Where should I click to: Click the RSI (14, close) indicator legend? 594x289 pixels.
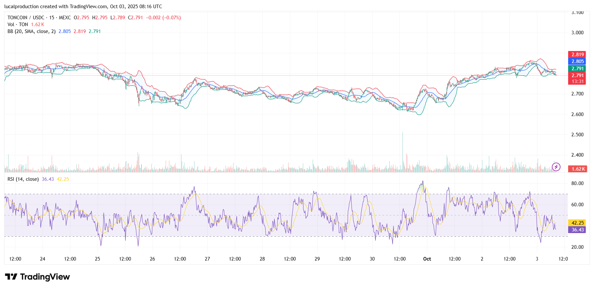click(x=23, y=179)
